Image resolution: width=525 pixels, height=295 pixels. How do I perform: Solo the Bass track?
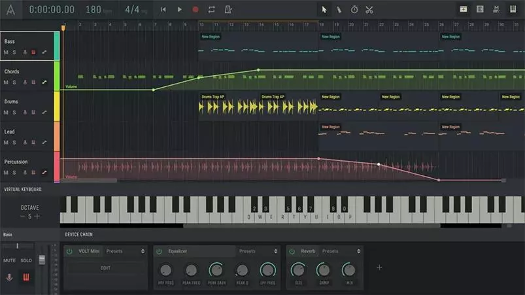click(x=14, y=52)
